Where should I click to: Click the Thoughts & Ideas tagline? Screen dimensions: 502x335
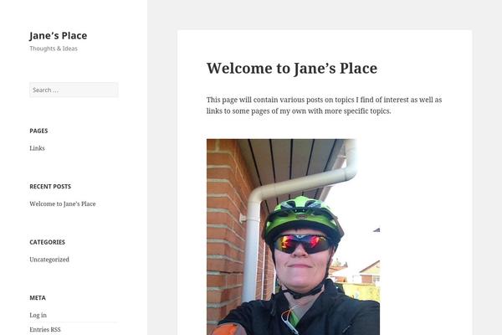[54, 49]
